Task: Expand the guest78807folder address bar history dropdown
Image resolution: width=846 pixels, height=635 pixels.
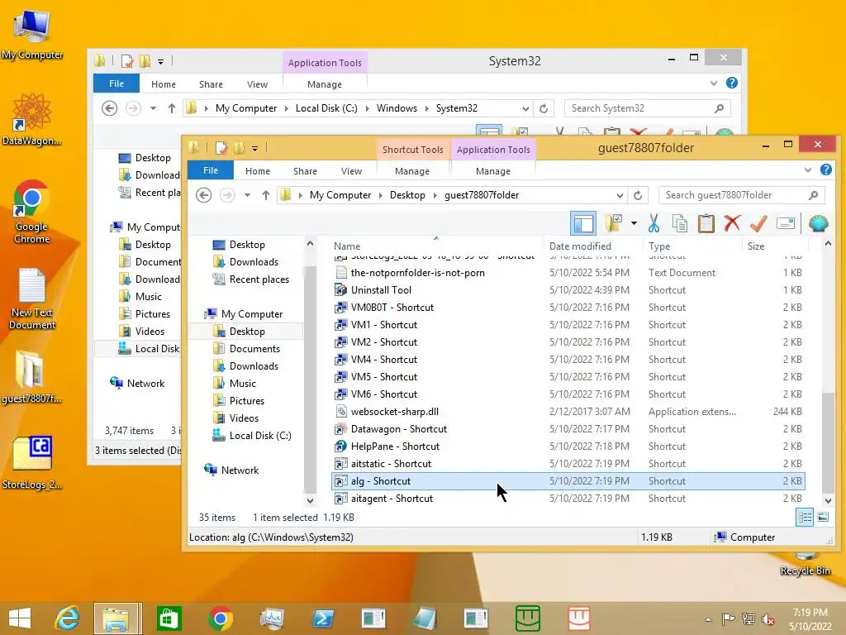Action: (620, 195)
